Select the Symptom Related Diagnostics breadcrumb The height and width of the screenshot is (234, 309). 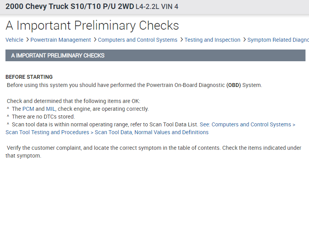point(278,40)
